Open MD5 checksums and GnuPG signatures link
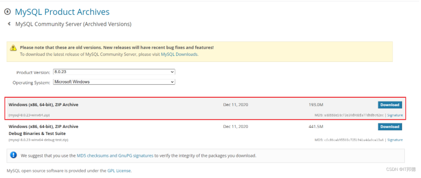This screenshot has height=178, width=421. tap(115, 155)
